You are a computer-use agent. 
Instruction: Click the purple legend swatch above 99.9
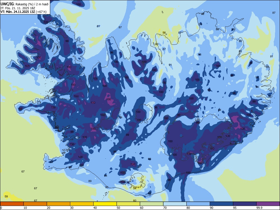click(x=268, y=204)
